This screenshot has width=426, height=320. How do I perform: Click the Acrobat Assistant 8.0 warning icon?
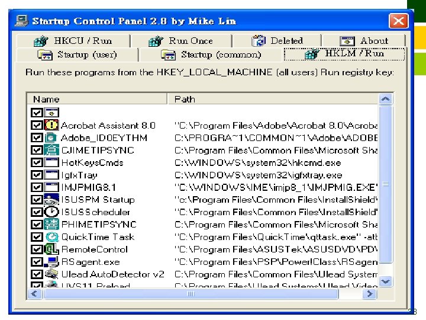[51, 125]
